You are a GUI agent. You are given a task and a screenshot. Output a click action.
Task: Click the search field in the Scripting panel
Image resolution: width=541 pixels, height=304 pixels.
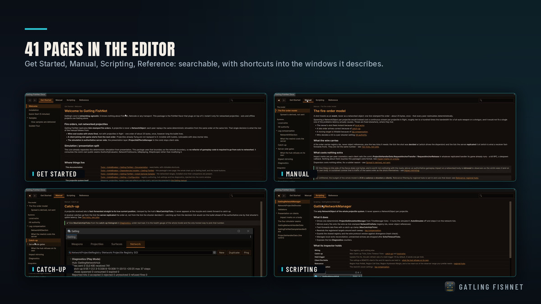coord(496,196)
